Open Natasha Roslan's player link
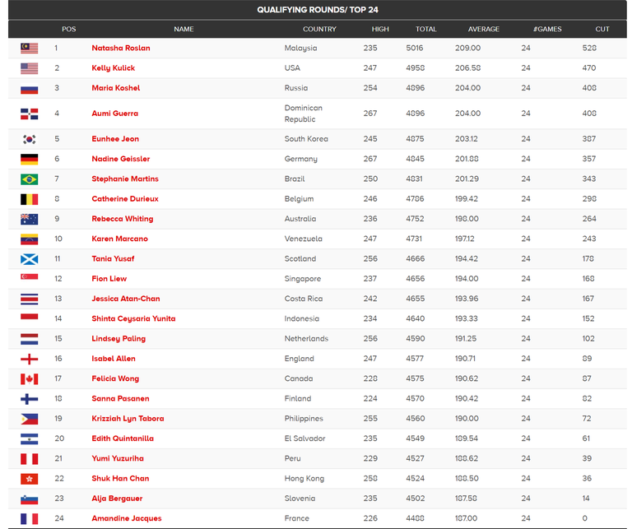The height and width of the screenshot is (529, 632). 121,48
